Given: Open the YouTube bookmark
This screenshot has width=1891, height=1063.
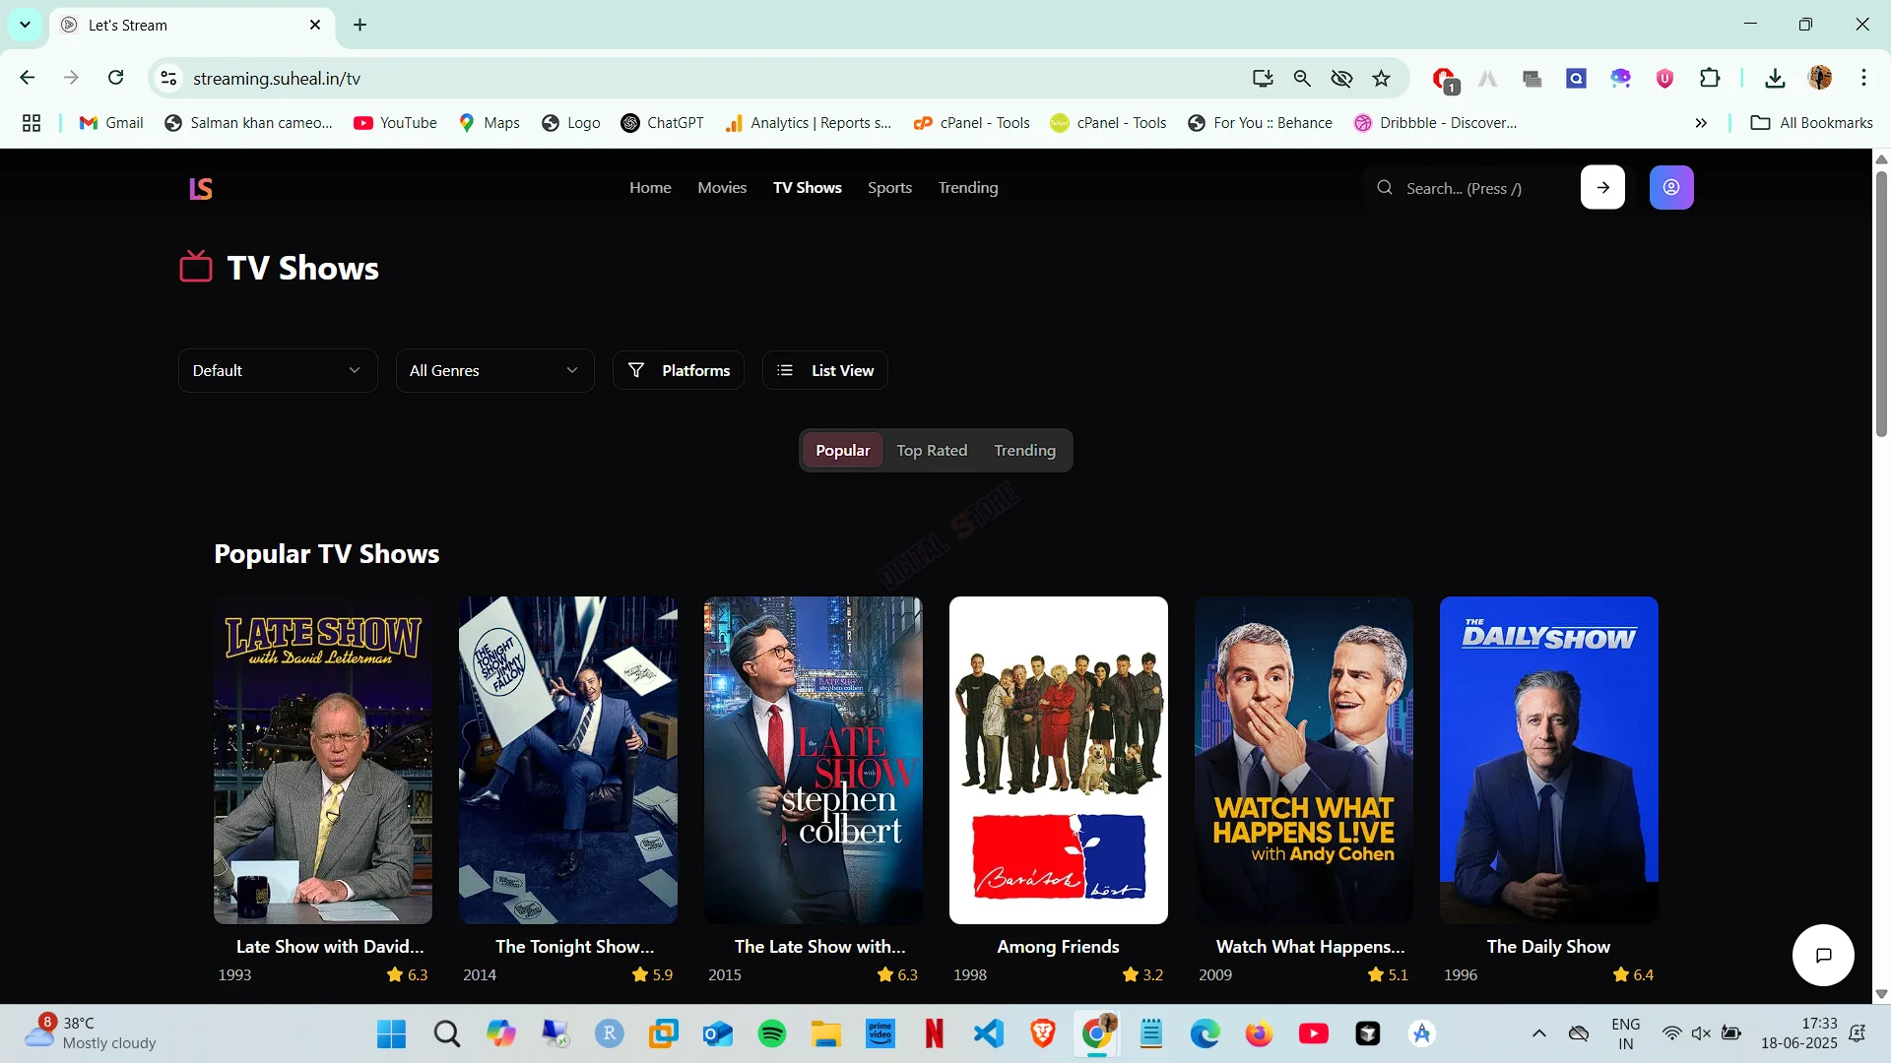Looking at the screenshot, I should pos(395,123).
